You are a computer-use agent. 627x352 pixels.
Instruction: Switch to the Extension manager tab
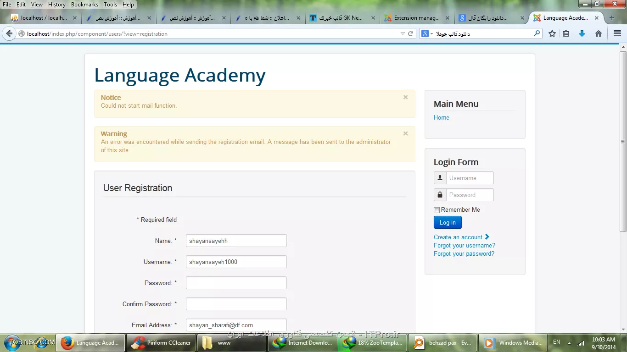[x=417, y=18]
